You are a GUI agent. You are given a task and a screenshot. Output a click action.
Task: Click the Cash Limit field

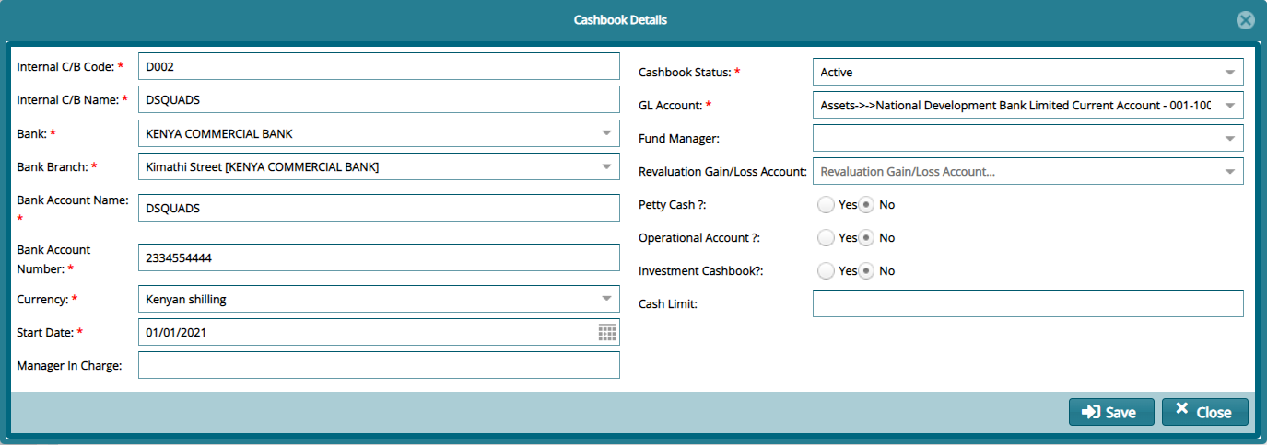[x=1028, y=304]
